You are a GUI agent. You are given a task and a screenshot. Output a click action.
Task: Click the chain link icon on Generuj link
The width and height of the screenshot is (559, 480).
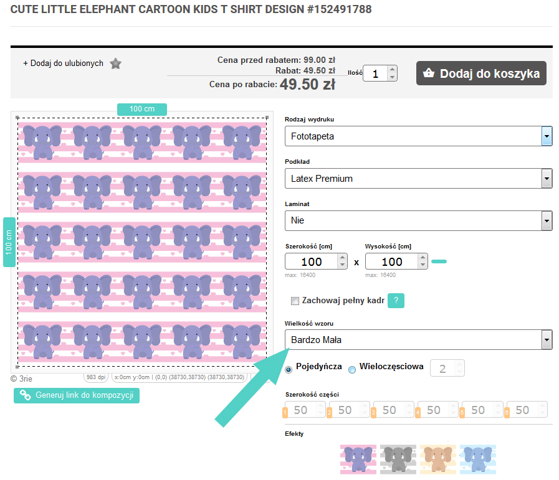tap(26, 395)
